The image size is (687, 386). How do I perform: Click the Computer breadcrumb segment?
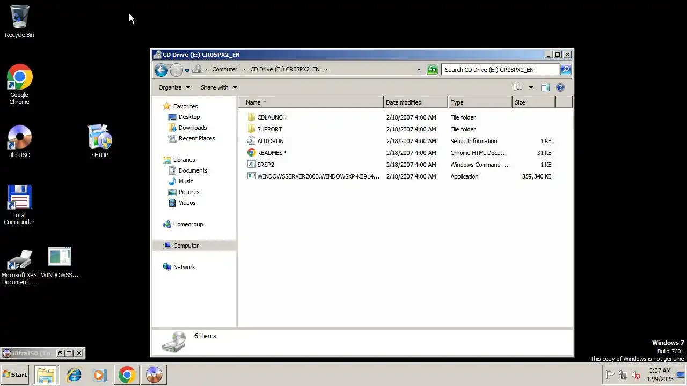224,69
